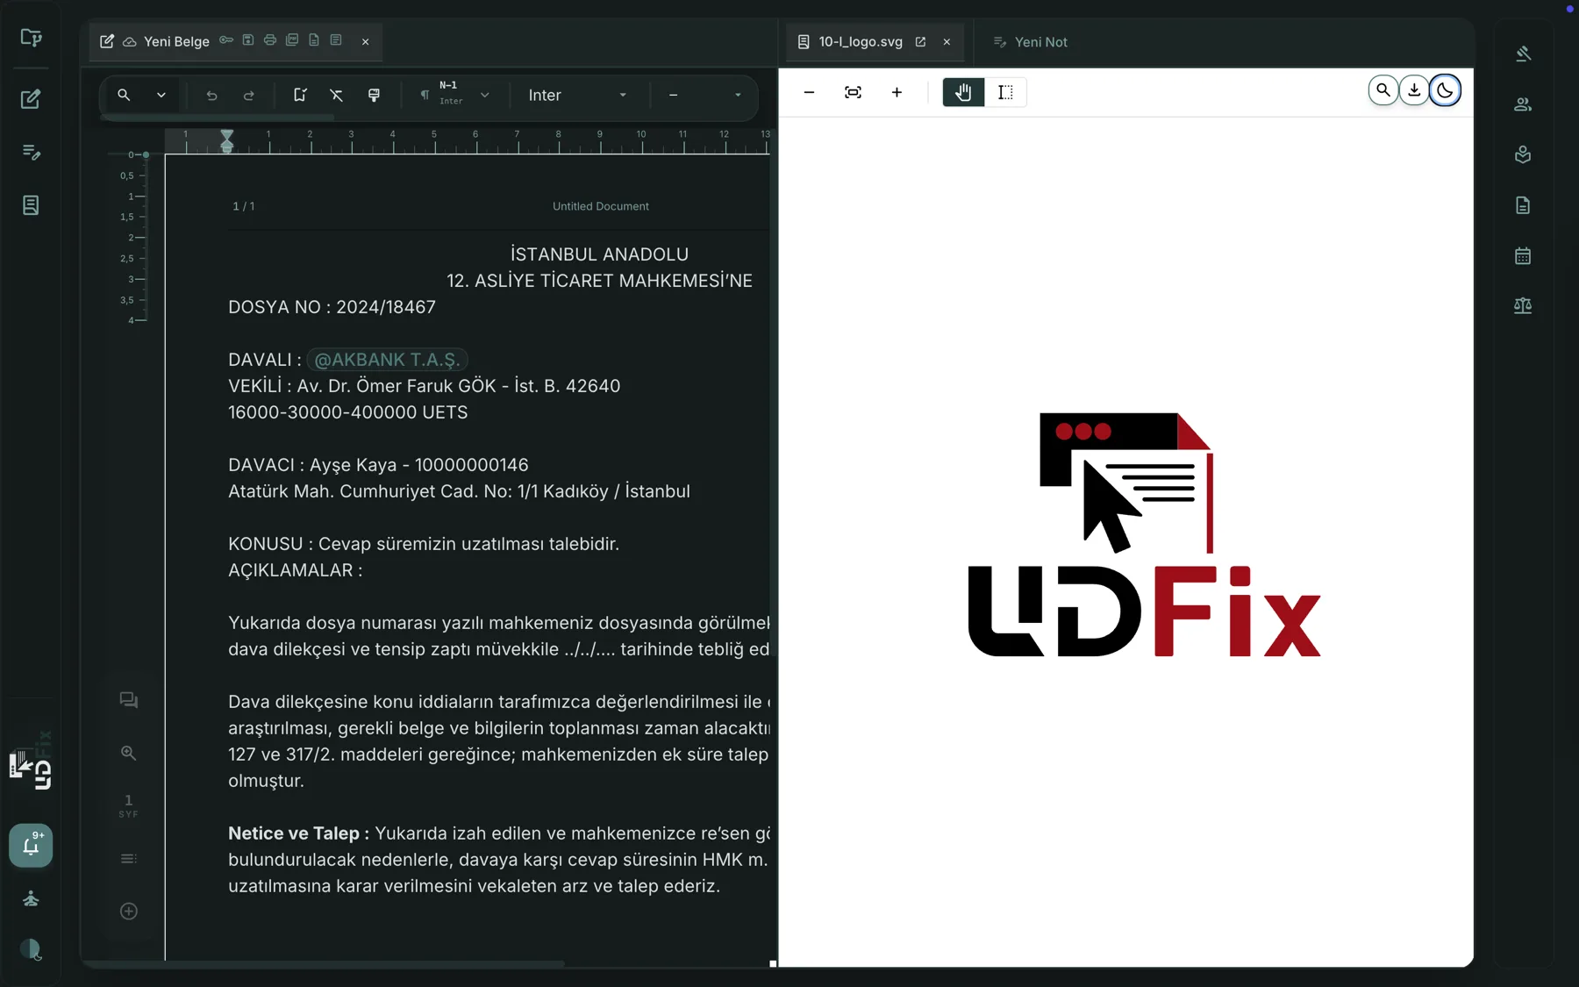Open 10-l_logo.svg in external window
The image size is (1579, 987).
[x=920, y=41]
